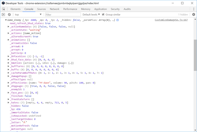This screenshot has height=132, width=197.
Task: Expand the _animations array
Action: click(x=8, y=40)
